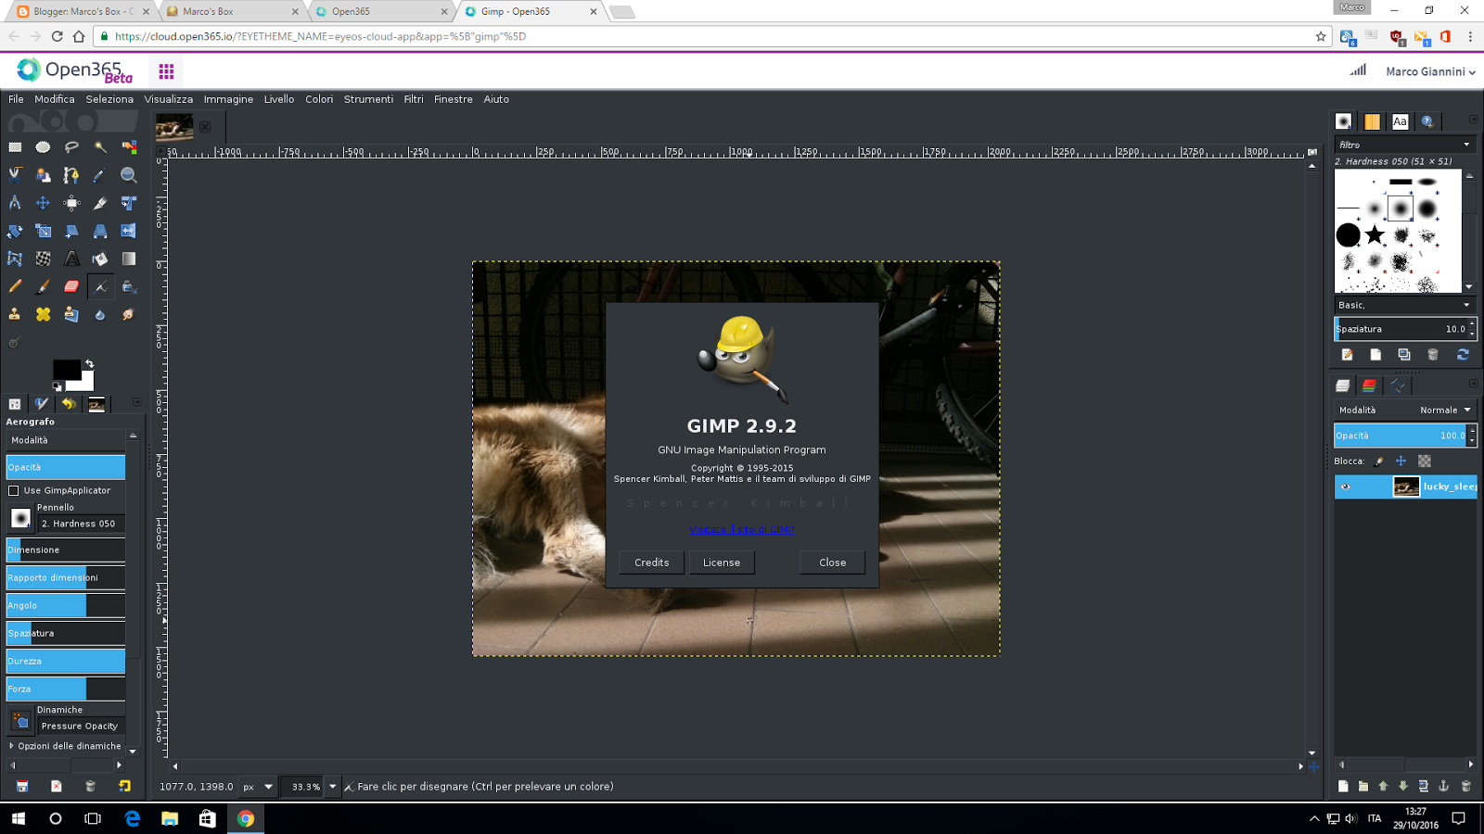Image resolution: width=1484 pixels, height=834 pixels.
Task: Select the Move tool
Action: 43,203
